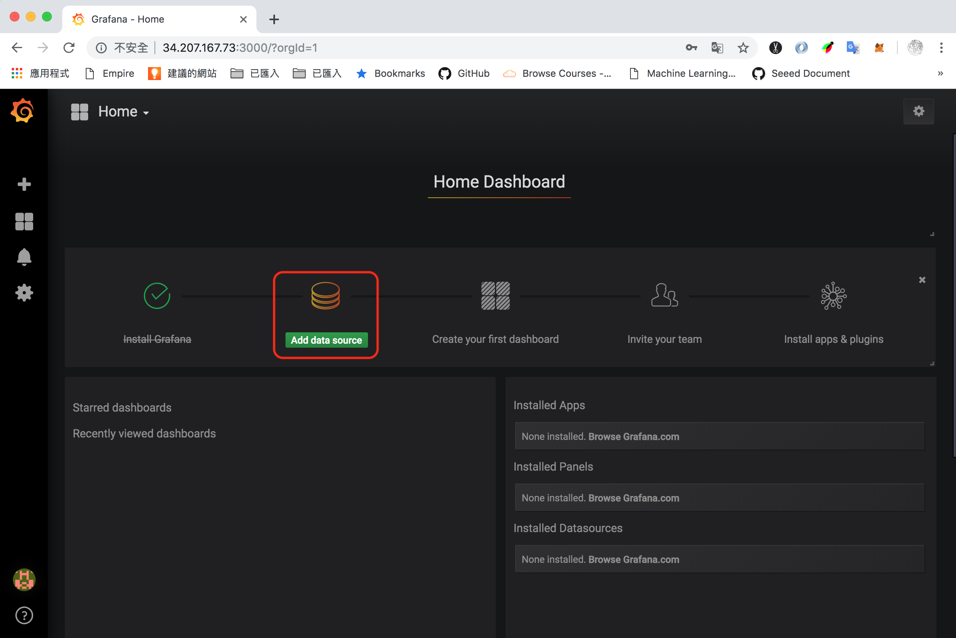The width and height of the screenshot is (956, 638).
Task: Click the Recently viewed dashboards heading
Action: [144, 433]
